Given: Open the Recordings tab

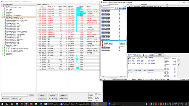Looking at the screenshot, I should click(146, 55).
